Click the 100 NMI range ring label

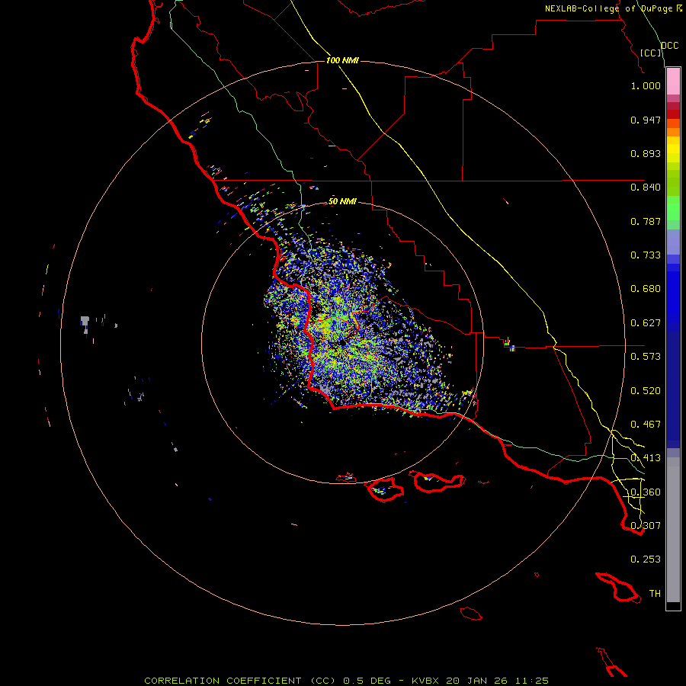(x=342, y=60)
